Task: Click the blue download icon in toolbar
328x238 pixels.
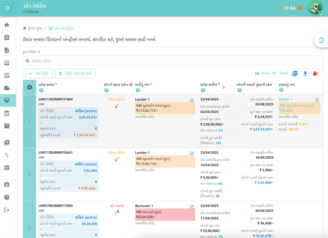Action: [305, 73]
